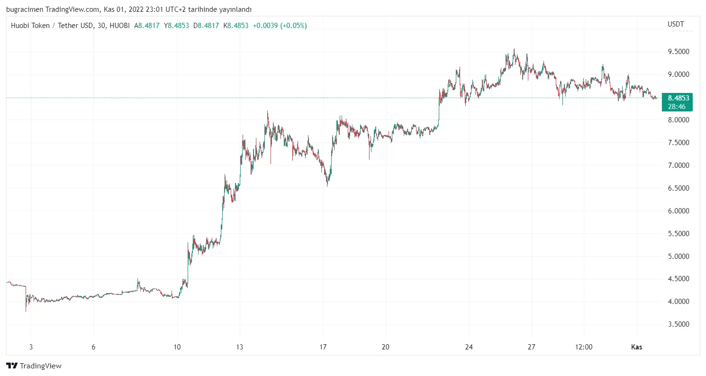Image resolution: width=706 pixels, height=376 pixels.
Task: Click the 3.5000 label on the price scale
Action: click(678, 324)
